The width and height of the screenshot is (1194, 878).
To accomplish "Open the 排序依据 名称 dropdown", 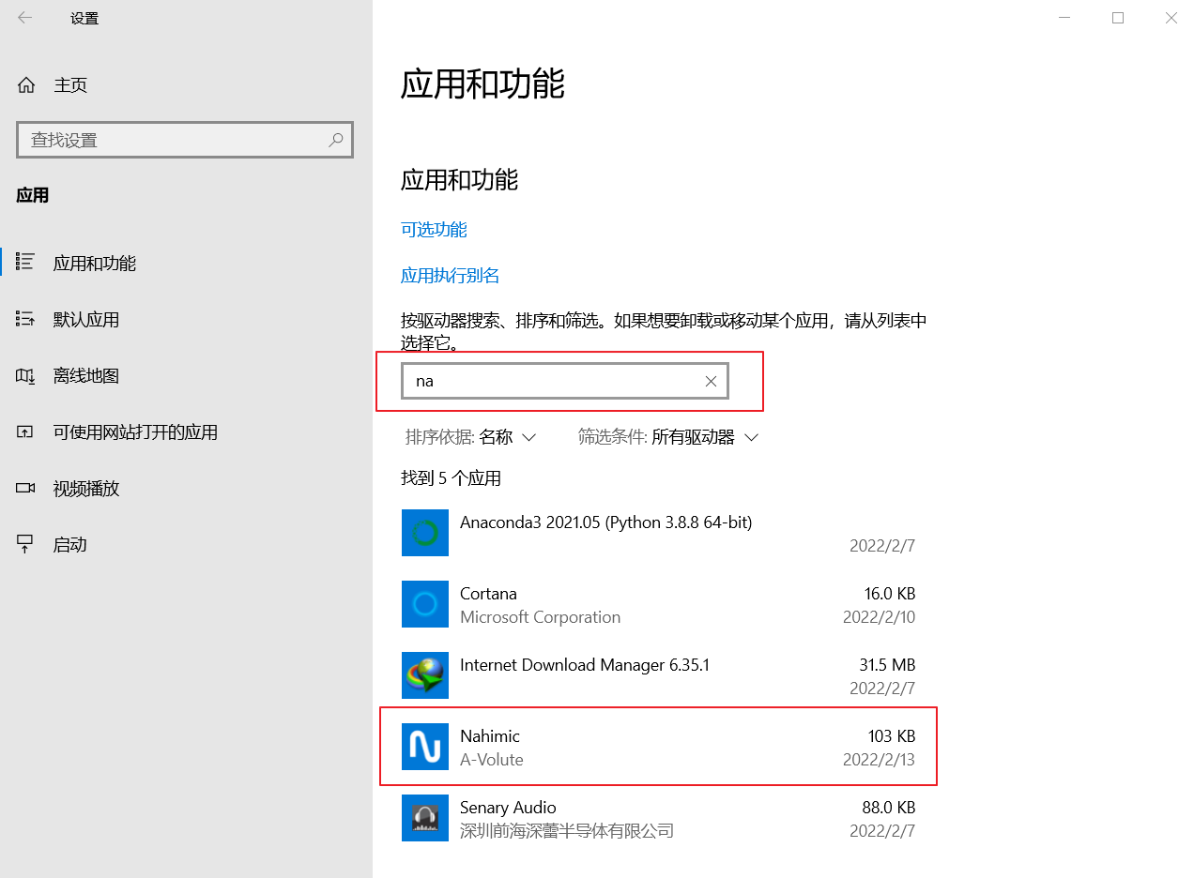I will [x=470, y=437].
